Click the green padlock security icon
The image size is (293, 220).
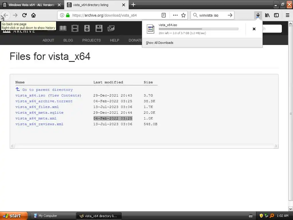pos(68,15)
